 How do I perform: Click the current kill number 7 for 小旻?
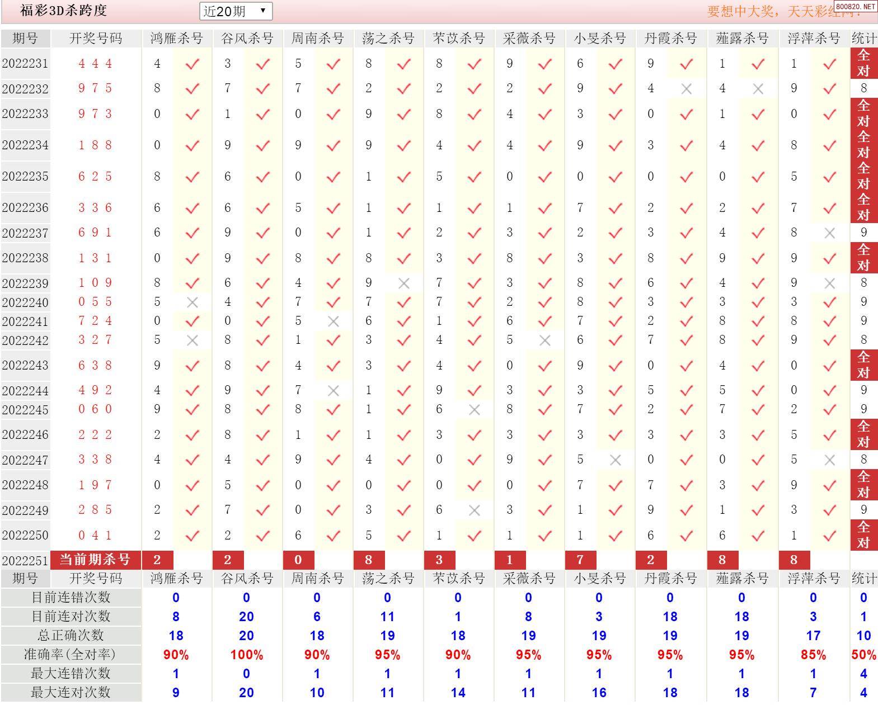tap(580, 560)
